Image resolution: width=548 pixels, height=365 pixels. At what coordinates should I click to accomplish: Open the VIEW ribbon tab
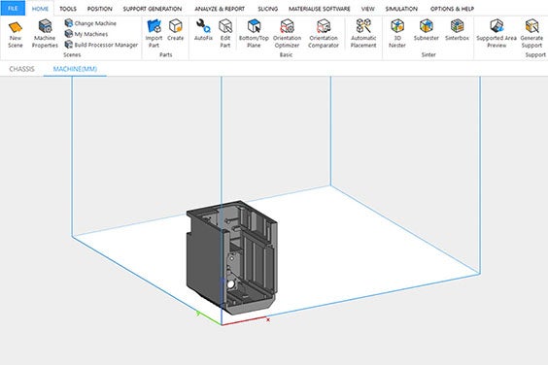(367, 9)
